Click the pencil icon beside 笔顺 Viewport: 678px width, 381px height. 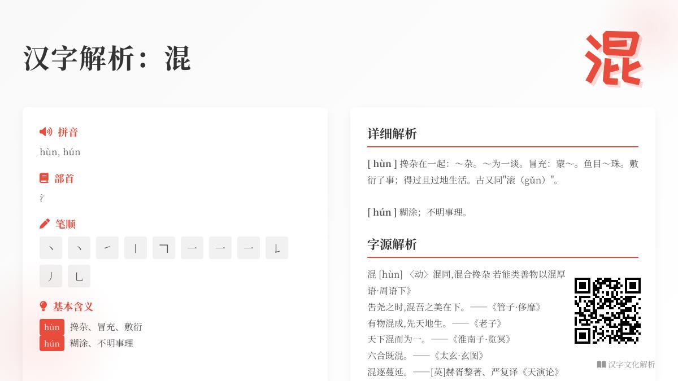pyautogui.click(x=45, y=224)
